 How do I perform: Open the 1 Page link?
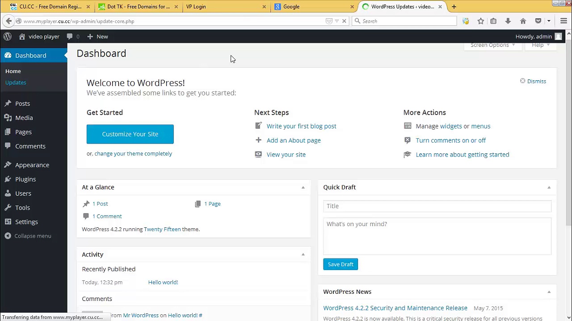point(212,204)
